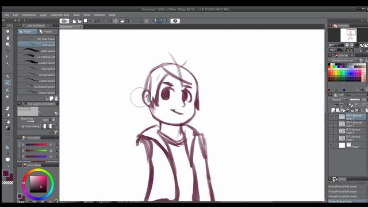Open the Standard color set dropdown
The width and height of the screenshot is (368, 207).
pyautogui.click(x=344, y=60)
